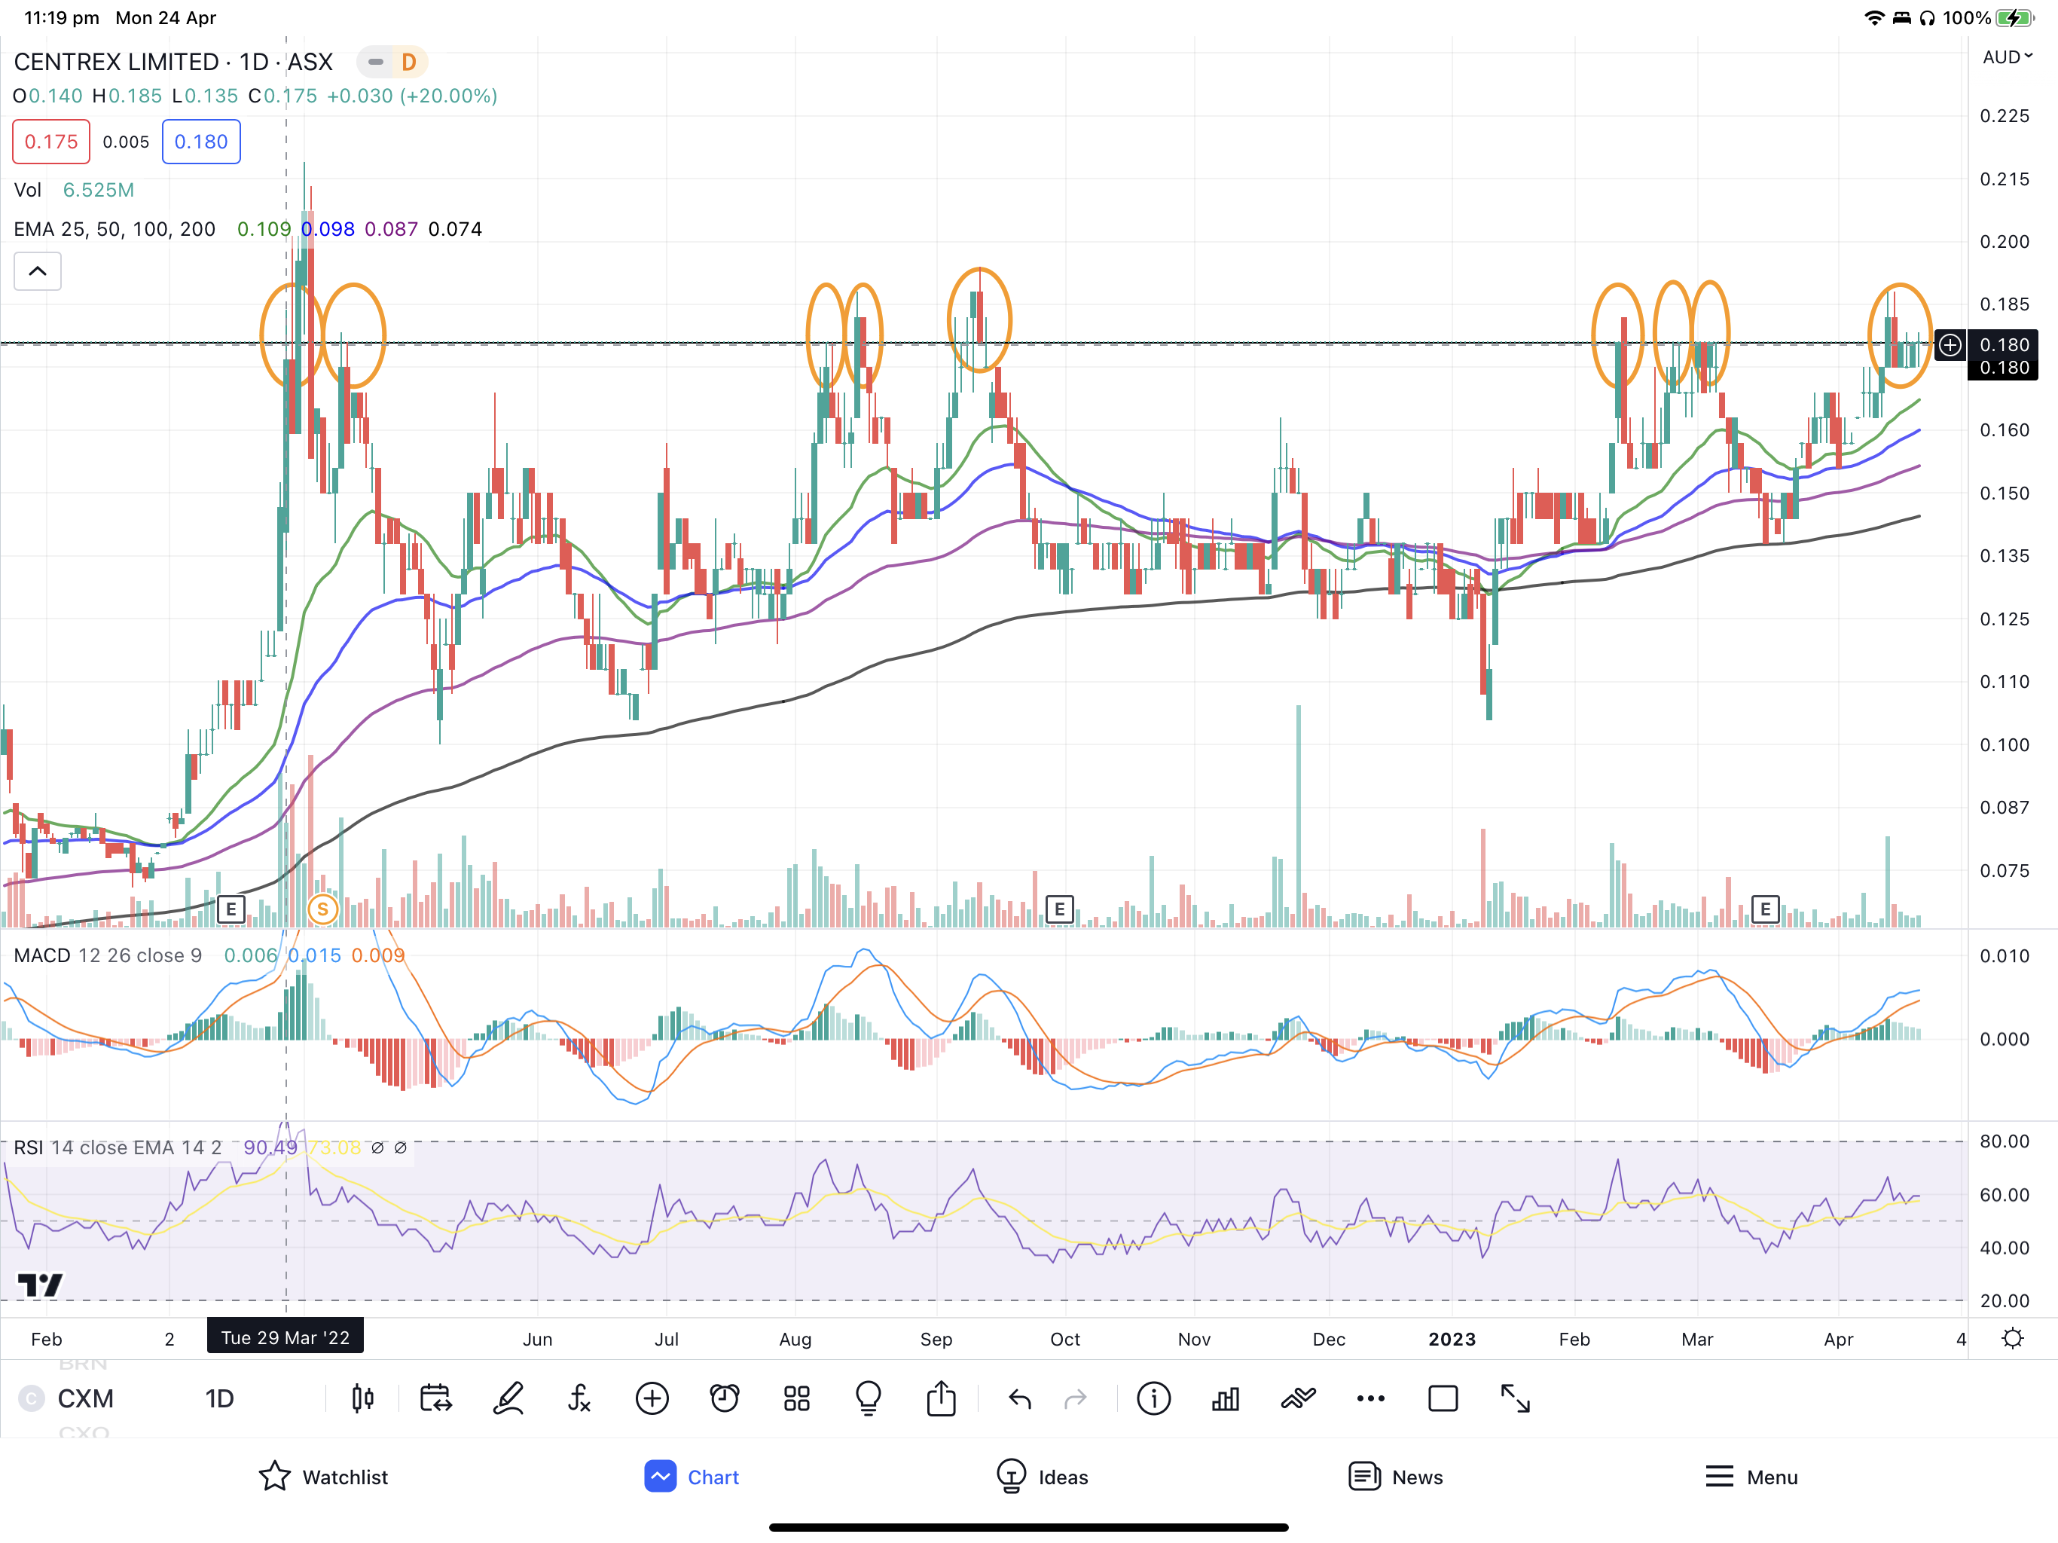
Task: Tap the blue 0.180 buy price button
Action: [x=201, y=142]
